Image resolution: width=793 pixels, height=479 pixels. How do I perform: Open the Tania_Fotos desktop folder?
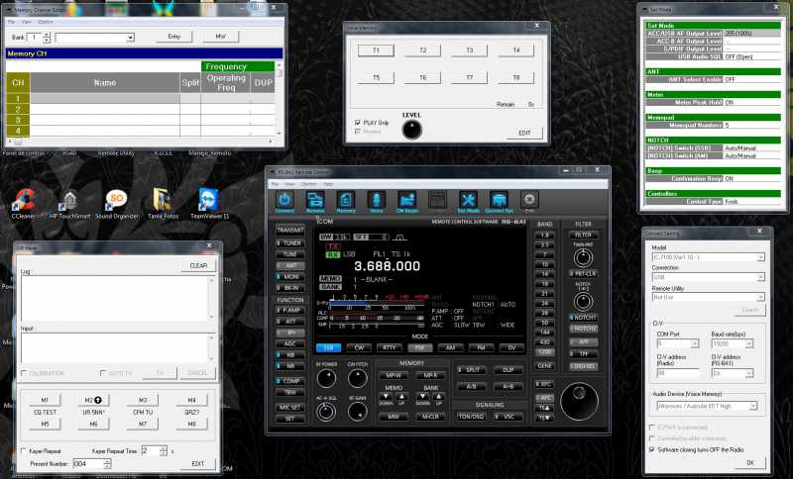163,204
